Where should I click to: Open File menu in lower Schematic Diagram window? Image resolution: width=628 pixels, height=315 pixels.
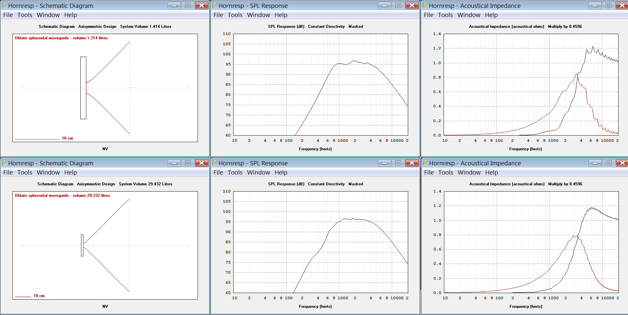click(x=8, y=173)
